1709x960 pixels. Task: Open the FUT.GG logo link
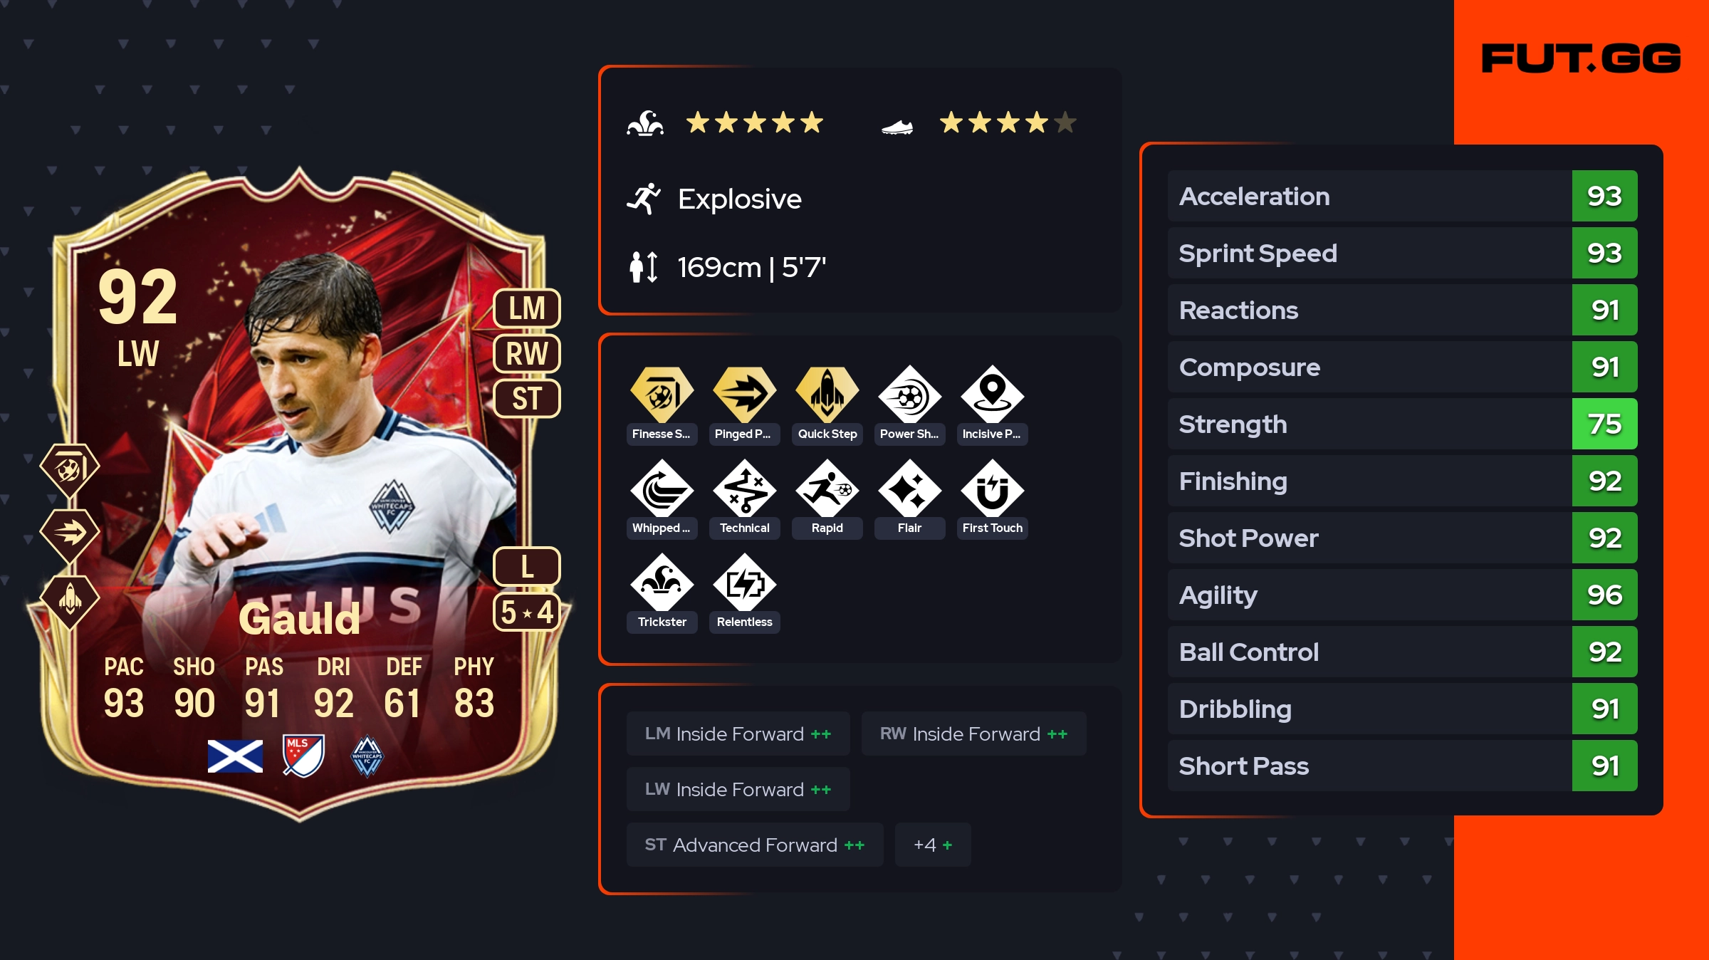click(1581, 58)
